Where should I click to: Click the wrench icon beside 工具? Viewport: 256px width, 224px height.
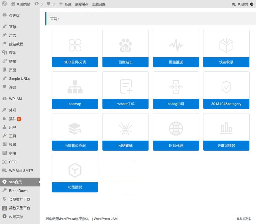(4, 136)
